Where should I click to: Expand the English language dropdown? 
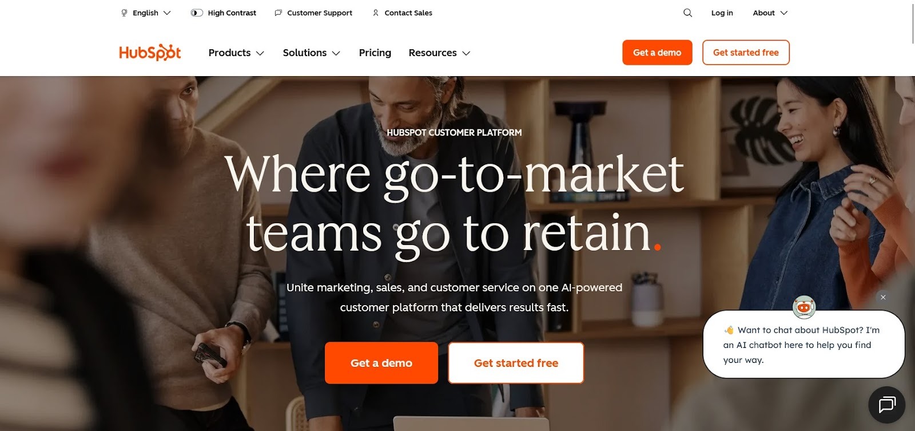click(146, 13)
